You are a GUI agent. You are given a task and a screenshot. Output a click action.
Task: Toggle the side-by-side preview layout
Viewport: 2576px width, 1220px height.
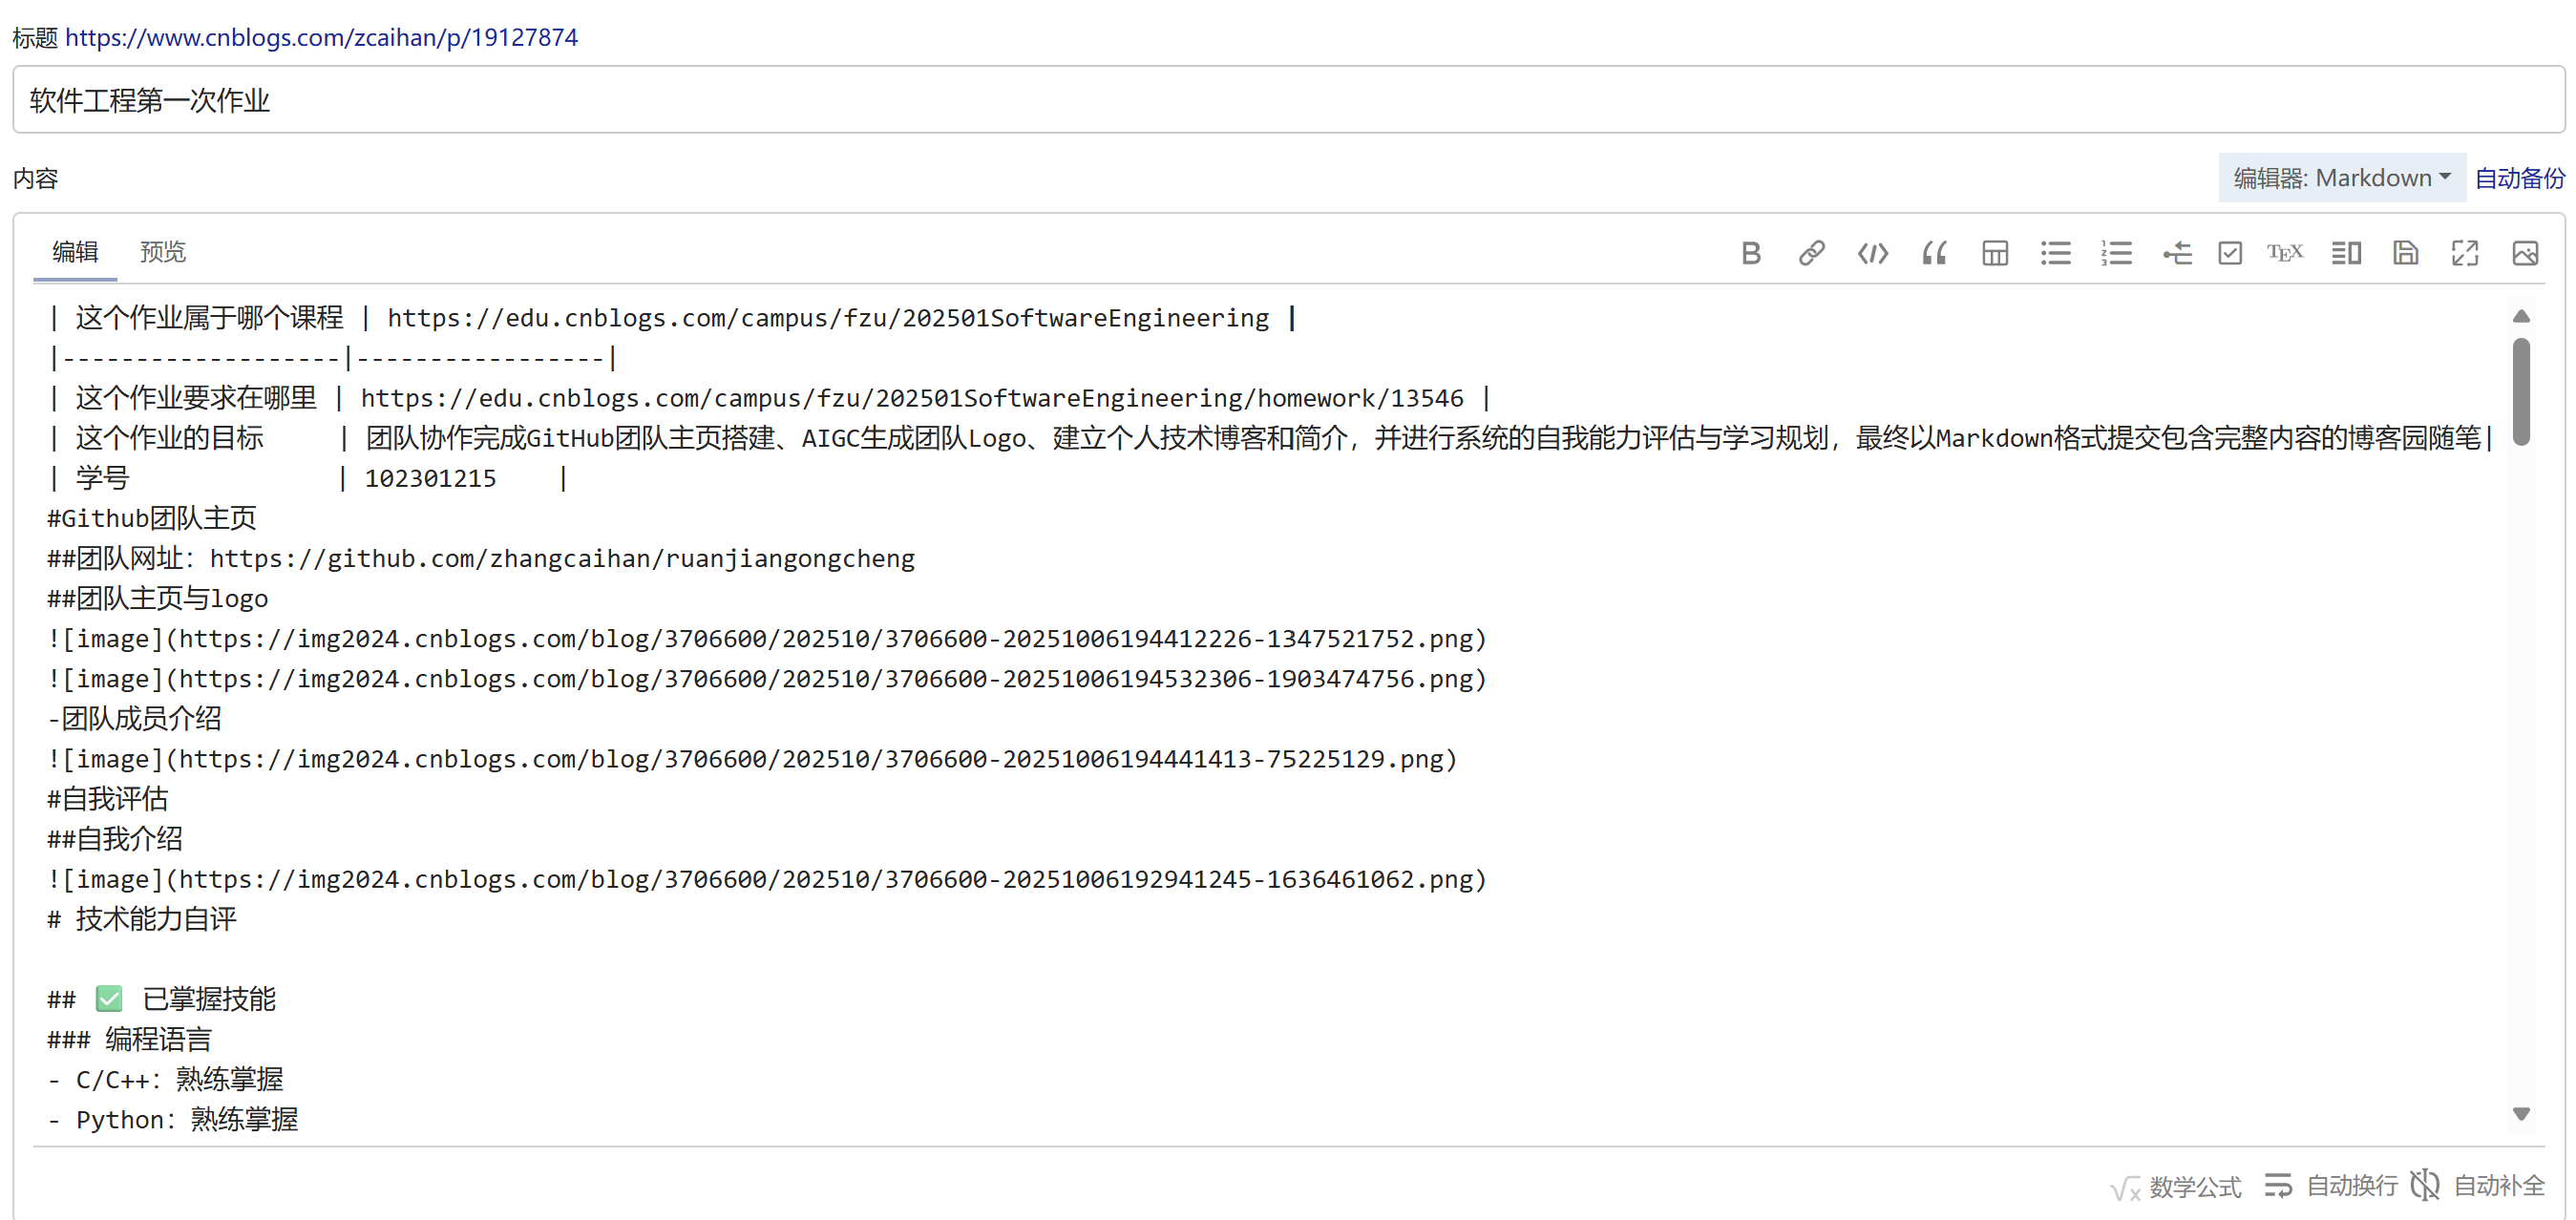pyautogui.click(x=2345, y=253)
